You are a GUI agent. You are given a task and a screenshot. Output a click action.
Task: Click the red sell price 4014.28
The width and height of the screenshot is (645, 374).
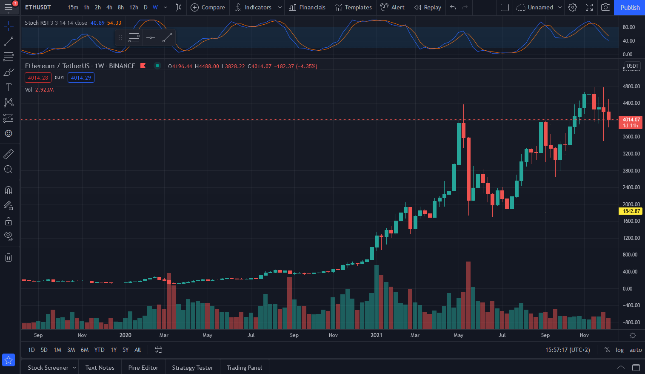click(x=38, y=78)
